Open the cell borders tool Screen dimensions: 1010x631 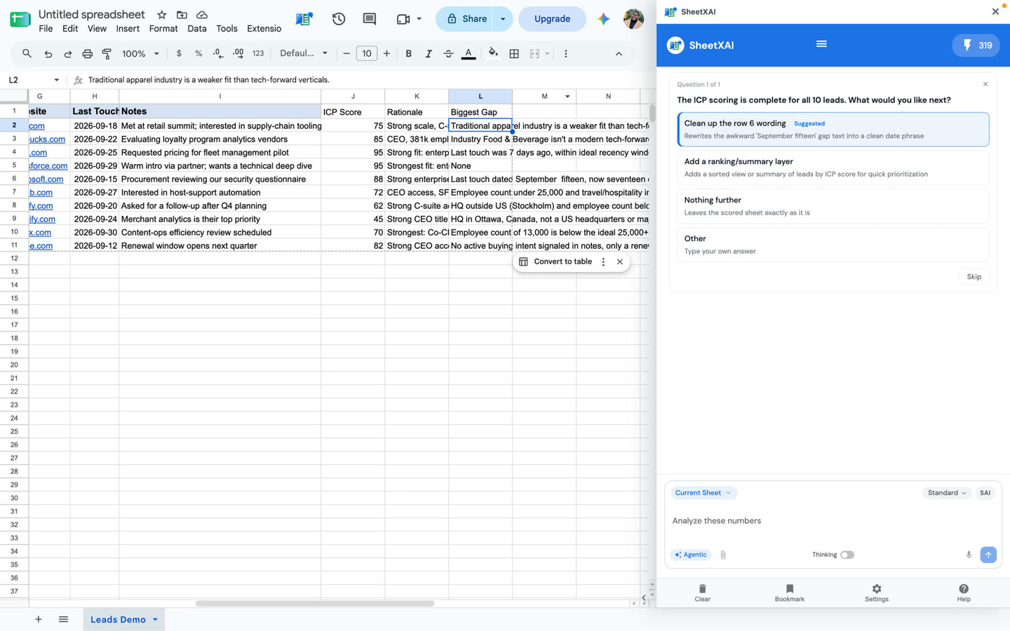click(x=514, y=53)
